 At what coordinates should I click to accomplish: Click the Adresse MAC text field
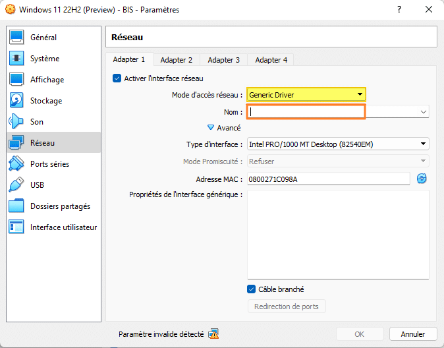tap(328, 179)
